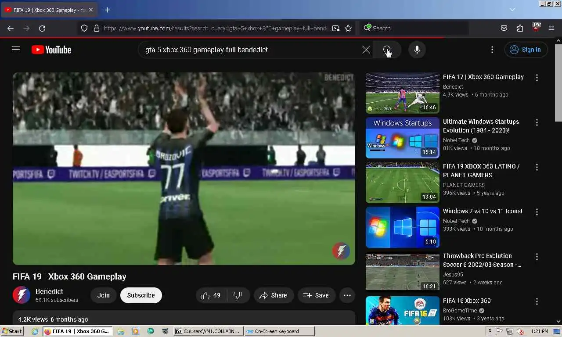
Task: Open options for Windows 7 vs 10 video
Action: tap(537, 212)
